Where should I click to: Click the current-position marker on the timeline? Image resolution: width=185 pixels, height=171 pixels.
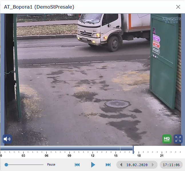point(133,149)
